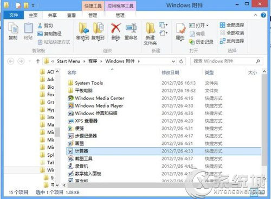271x199 pixels.
Task: Click the Rename (重命名) icon
Action: tap(131, 29)
